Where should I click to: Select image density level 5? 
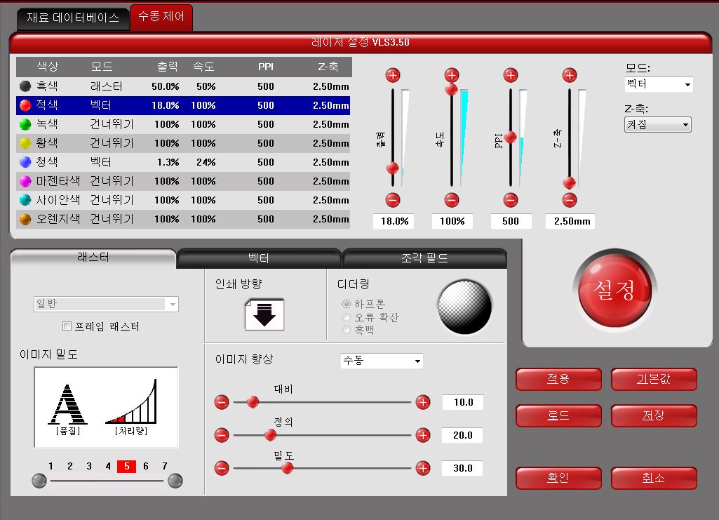point(126,467)
